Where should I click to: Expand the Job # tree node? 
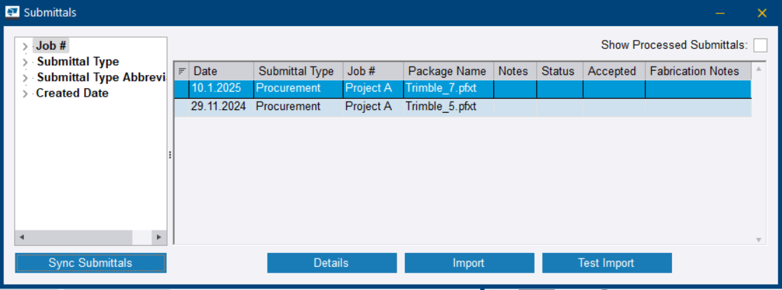coord(25,47)
